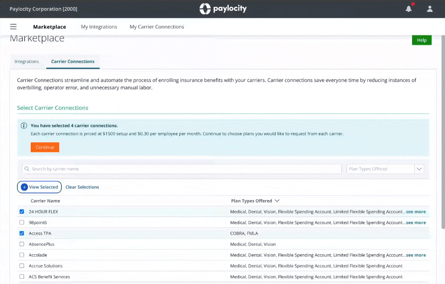Click the ACS Benefit Services carrier name
The width and height of the screenshot is (445, 284).
coord(49,276)
